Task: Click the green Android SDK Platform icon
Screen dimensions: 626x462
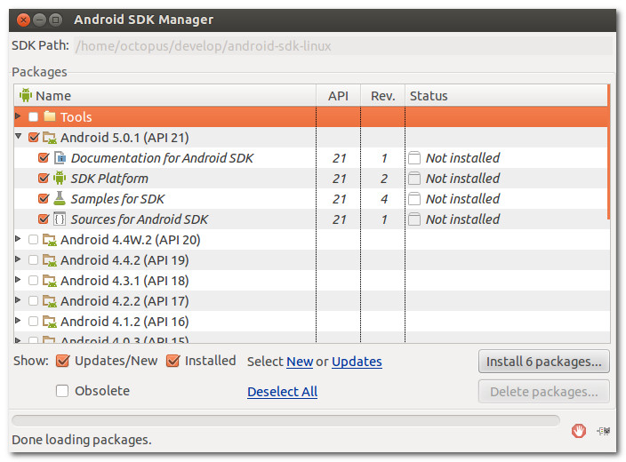Action: coord(60,179)
